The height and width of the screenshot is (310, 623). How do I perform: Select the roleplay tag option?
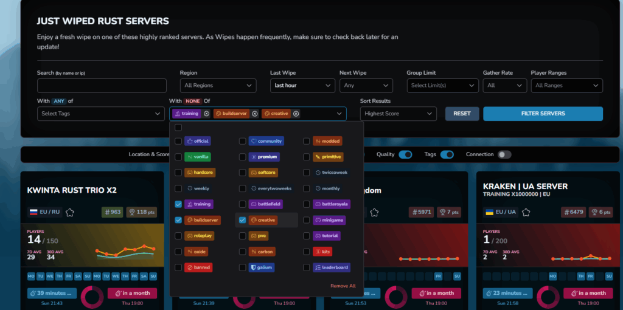pos(200,236)
